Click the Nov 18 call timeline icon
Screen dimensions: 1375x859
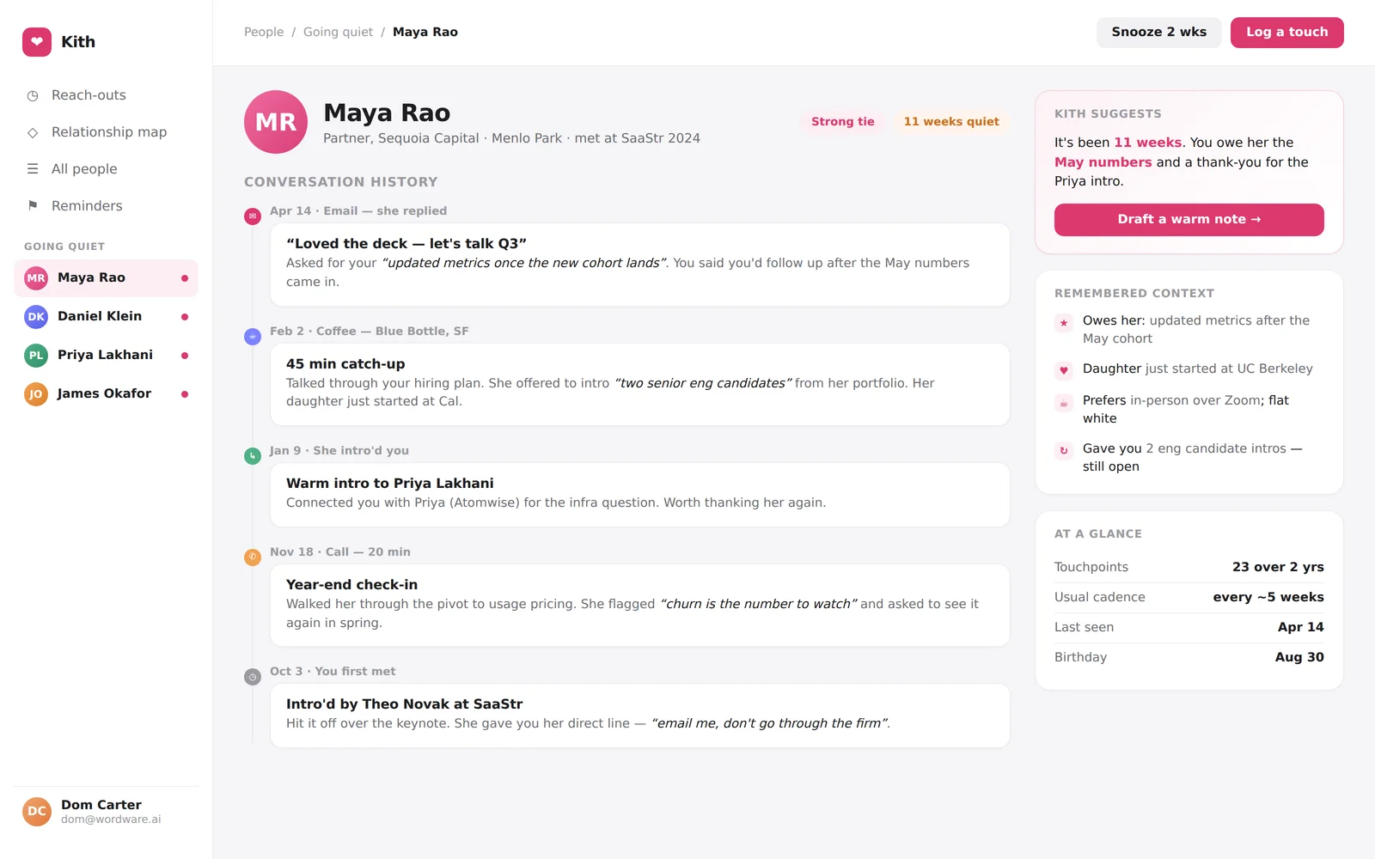pyautogui.click(x=253, y=557)
